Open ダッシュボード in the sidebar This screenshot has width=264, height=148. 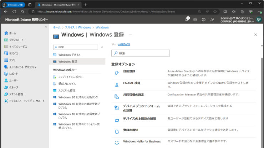click(x=14, y=40)
